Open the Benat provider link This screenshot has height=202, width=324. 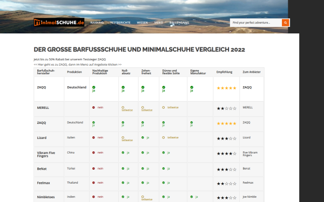click(x=246, y=169)
